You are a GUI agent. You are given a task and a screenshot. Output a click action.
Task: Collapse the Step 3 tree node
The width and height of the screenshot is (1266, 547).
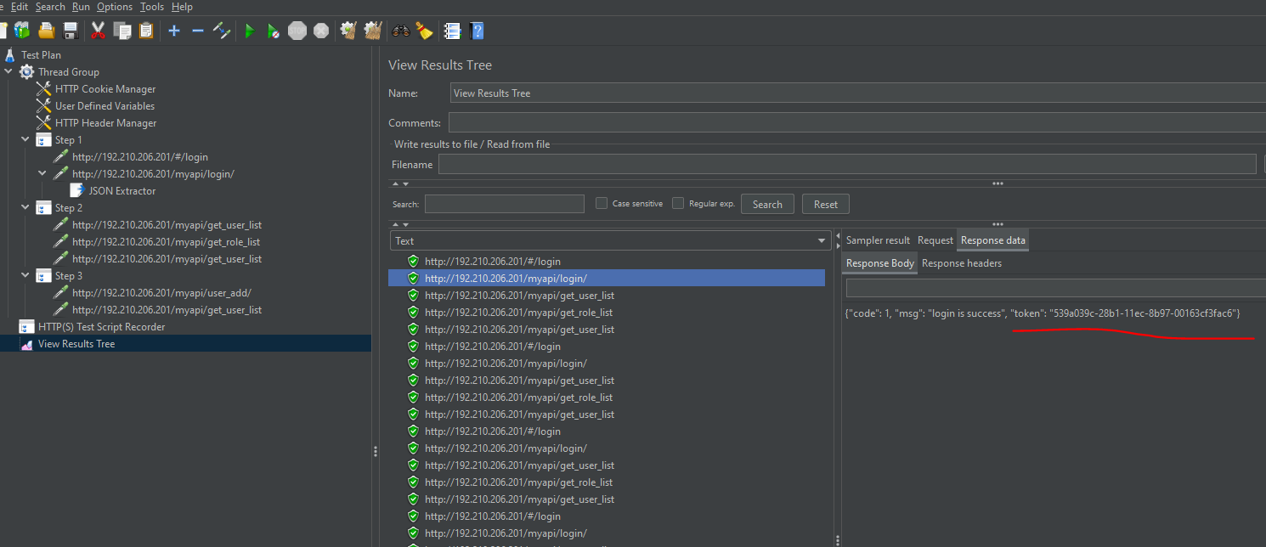pos(25,276)
